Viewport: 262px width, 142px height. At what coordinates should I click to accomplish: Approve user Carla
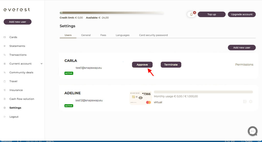point(142,65)
